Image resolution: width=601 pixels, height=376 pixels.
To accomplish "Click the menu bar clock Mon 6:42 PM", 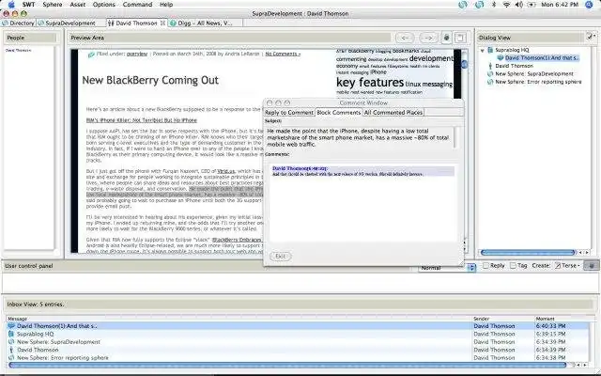I will pos(560,5).
